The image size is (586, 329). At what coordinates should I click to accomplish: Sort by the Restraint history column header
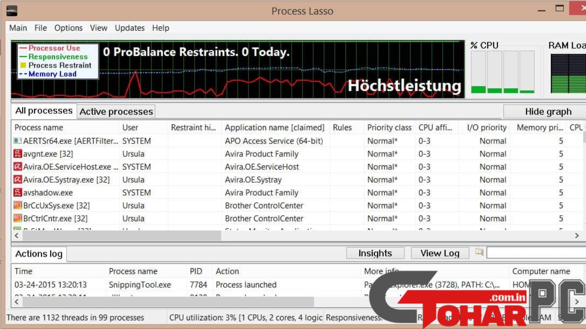(194, 127)
